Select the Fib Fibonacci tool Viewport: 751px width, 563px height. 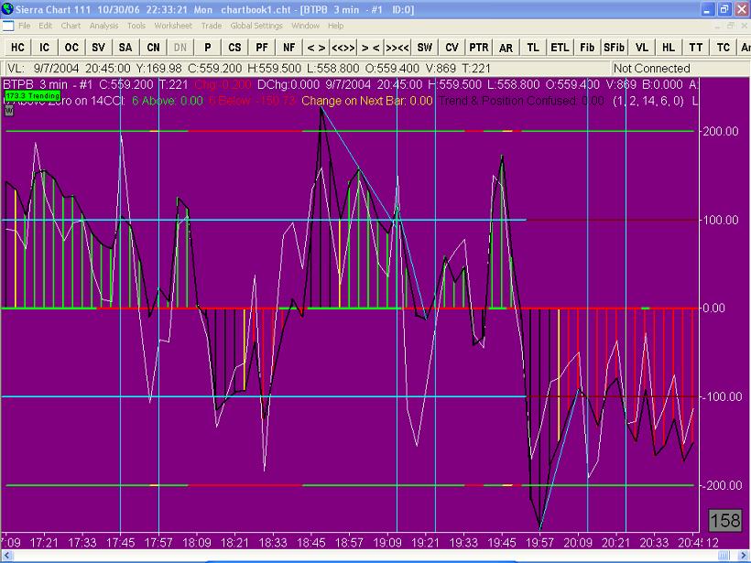587,48
